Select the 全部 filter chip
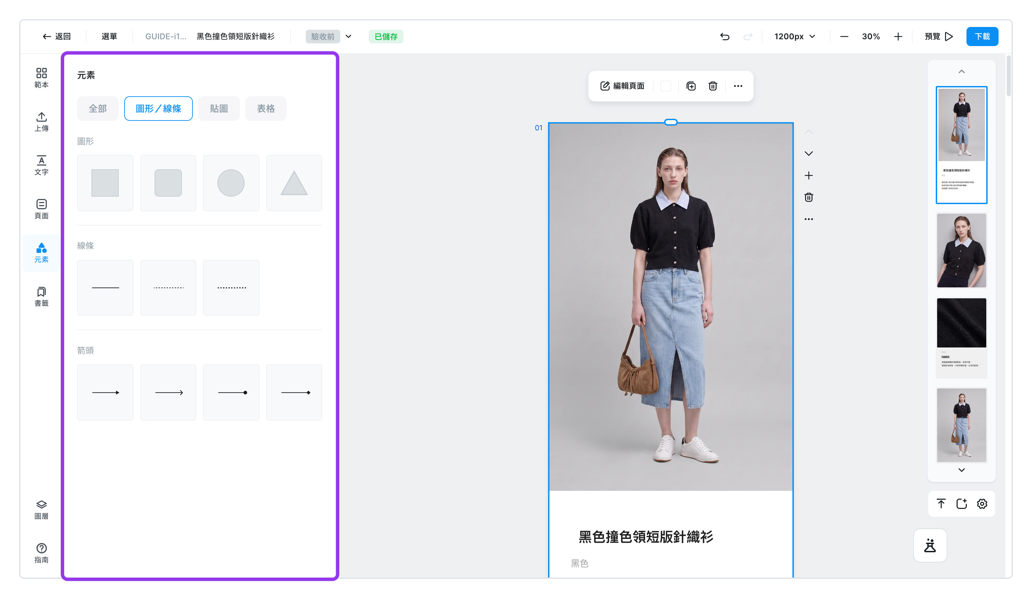Screen dimensions: 1032x598 coord(98,109)
